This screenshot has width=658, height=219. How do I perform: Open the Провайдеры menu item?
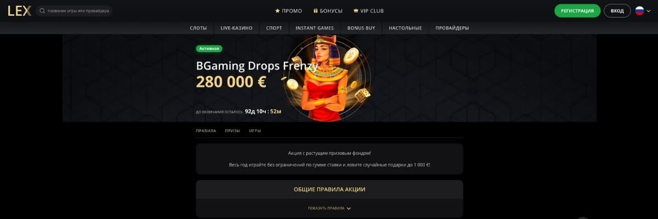point(452,28)
